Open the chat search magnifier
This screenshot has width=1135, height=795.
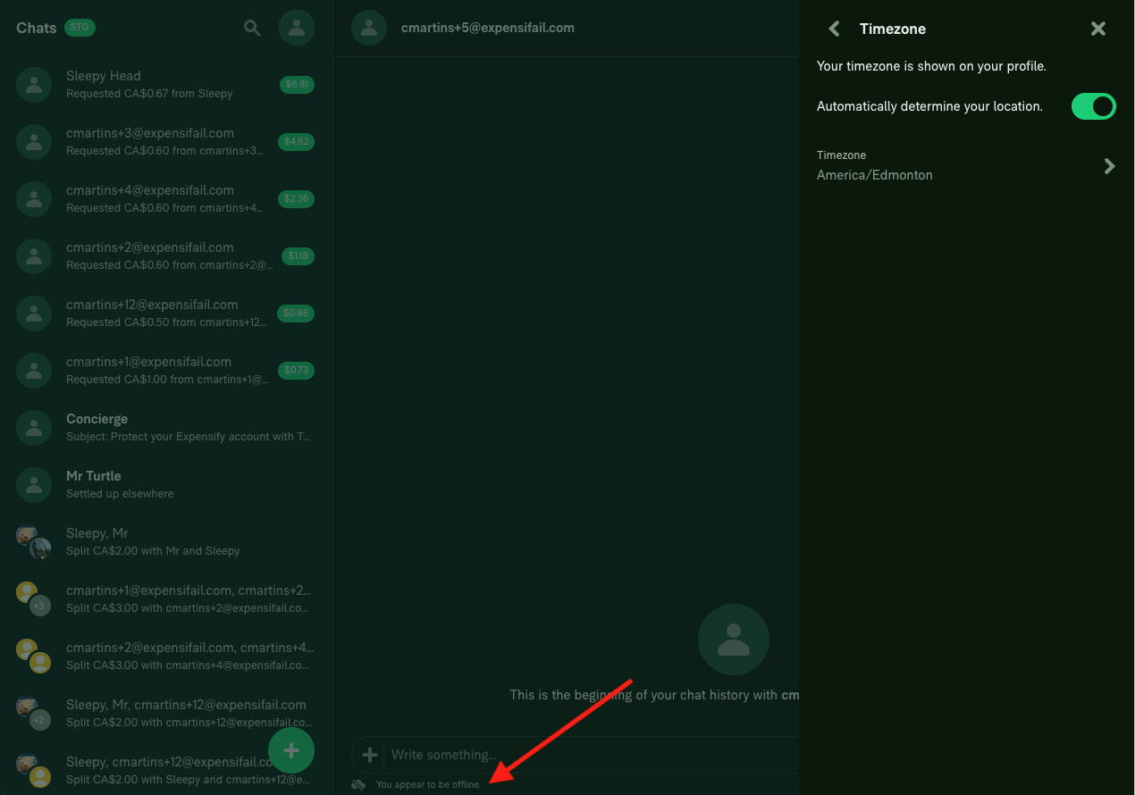coord(252,28)
